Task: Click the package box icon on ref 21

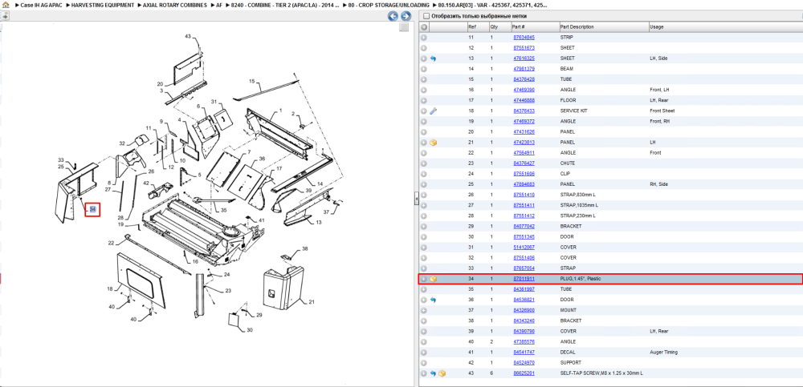Action: point(434,142)
